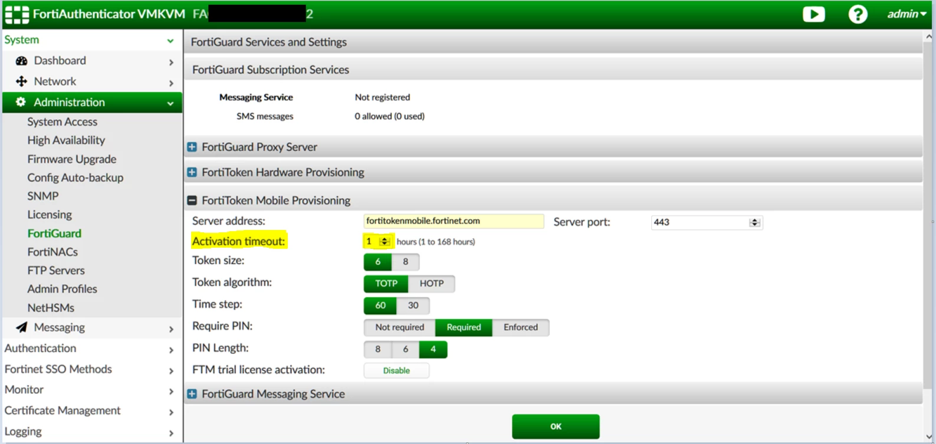Expand the Monitor menu arrow
This screenshot has width=936, height=444.
pyautogui.click(x=171, y=391)
